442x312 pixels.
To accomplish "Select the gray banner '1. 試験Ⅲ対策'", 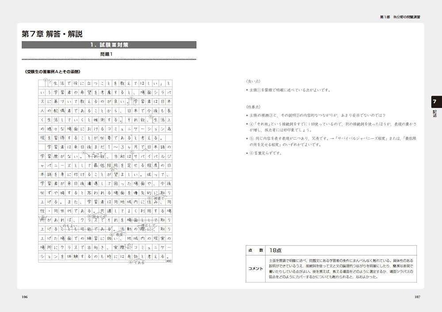I will pyautogui.click(x=109, y=45).
